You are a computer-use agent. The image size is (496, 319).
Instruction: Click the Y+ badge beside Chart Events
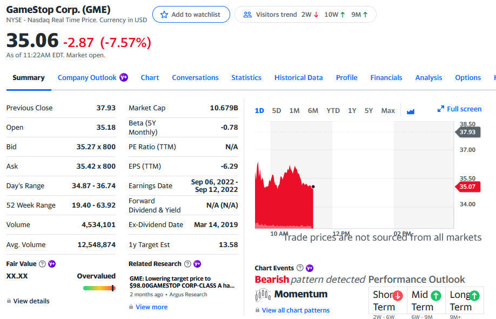click(x=310, y=268)
